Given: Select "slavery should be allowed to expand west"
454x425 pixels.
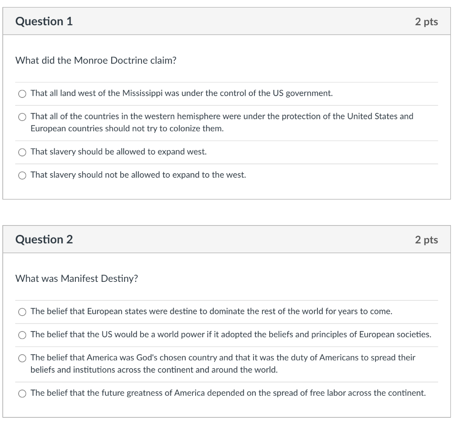Looking at the screenshot, I should point(22,152).
